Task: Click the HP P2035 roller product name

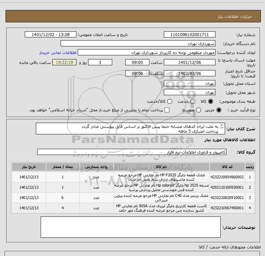Action: pyautogui.click(x=161, y=177)
